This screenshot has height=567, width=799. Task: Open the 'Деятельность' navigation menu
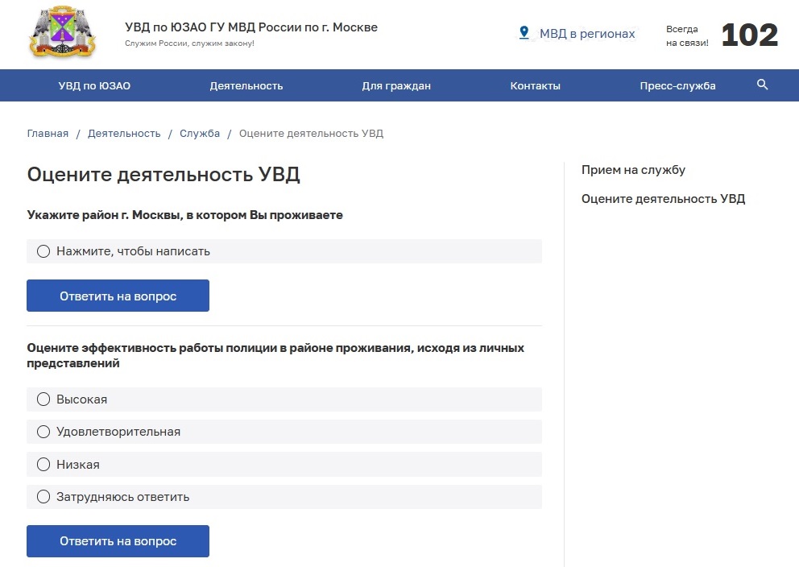246,86
